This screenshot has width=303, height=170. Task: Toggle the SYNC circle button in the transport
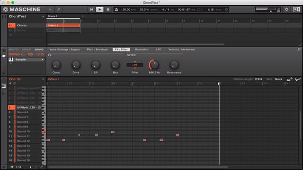coord(226,9)
